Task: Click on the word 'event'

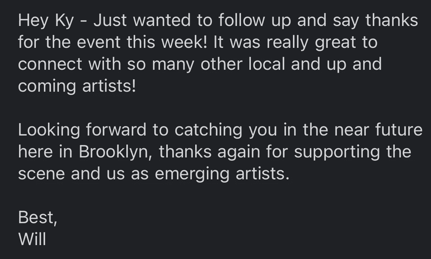Action: click(x=98, y=43)
